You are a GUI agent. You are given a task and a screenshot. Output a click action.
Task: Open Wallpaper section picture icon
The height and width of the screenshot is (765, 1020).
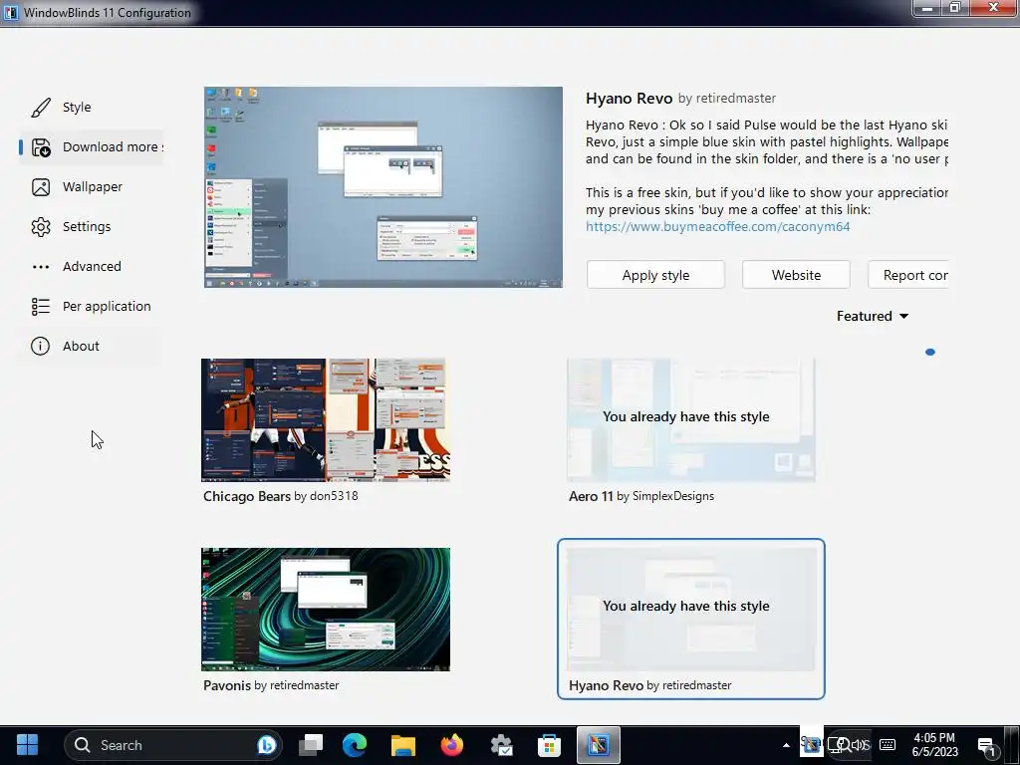40,187
